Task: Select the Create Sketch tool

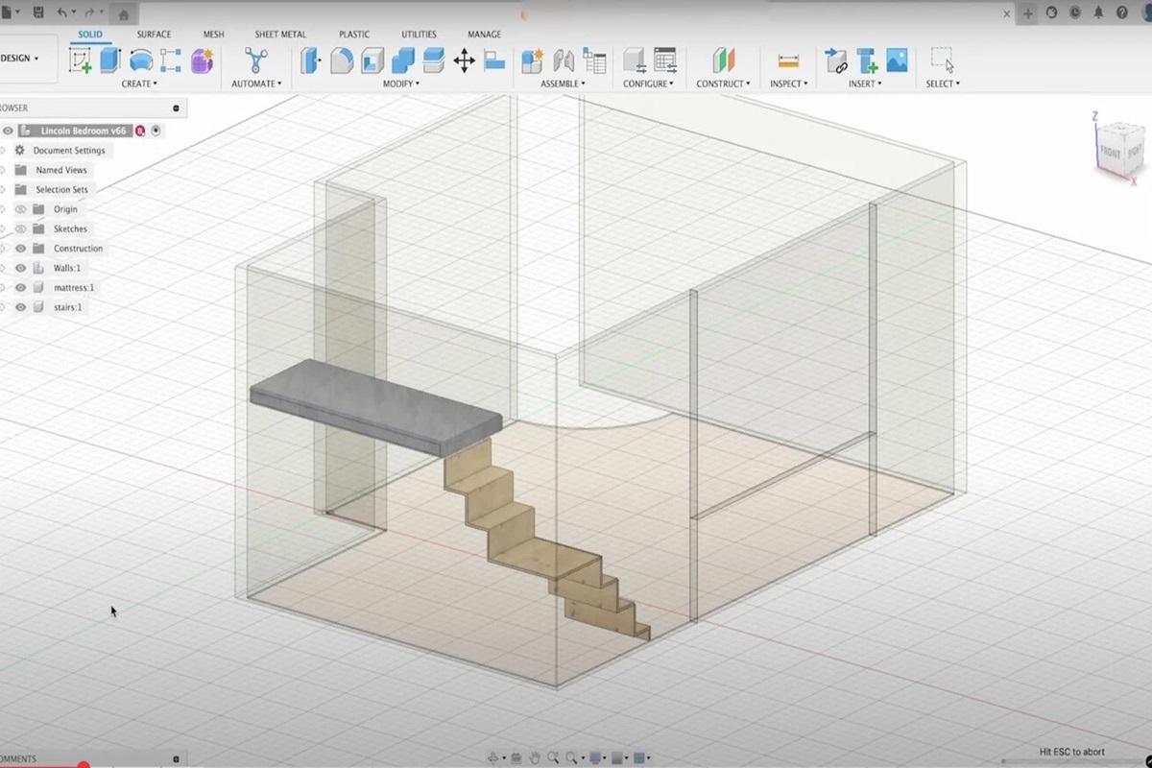Action: (x=81, y=61)
